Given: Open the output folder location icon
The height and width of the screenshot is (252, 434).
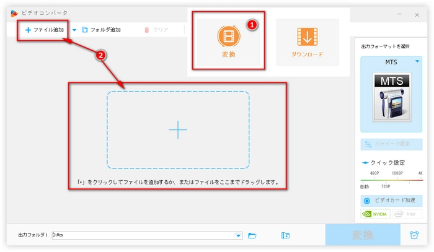Looking at the screenshot, I should (285, 235).
